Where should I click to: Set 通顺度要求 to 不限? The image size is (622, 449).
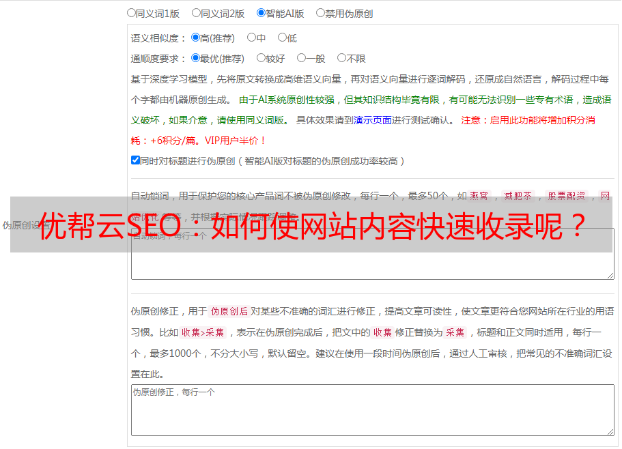(x=341, y=58)
